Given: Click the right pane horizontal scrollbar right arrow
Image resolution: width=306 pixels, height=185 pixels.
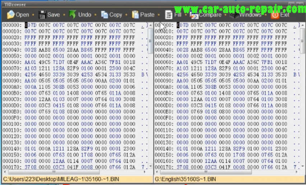Looking at the screenshot, I should click(x=297, y=172).
